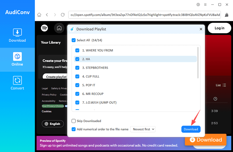Navigate forward with the right arrow
Screen dimensions: 233x152
pos(55,15)
